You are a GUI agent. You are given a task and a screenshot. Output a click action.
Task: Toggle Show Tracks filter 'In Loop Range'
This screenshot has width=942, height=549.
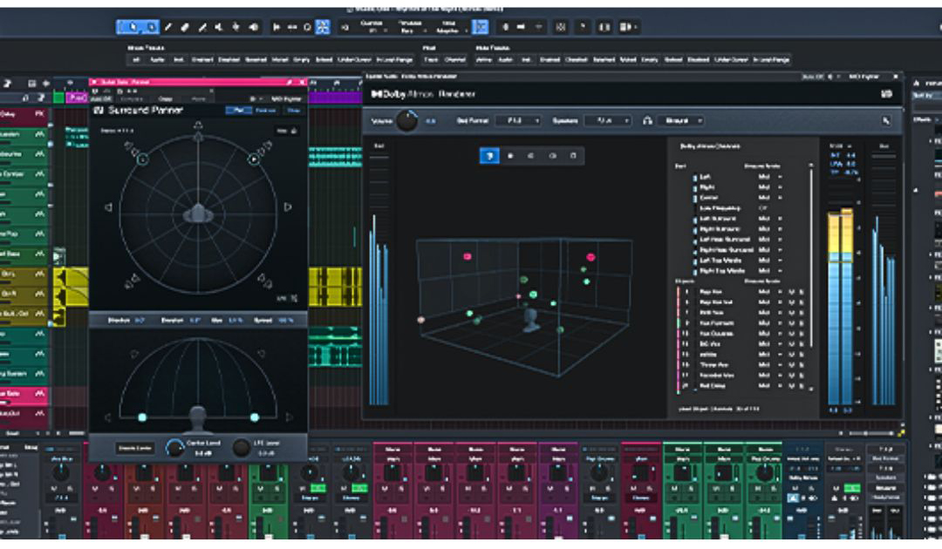(394, 60)
